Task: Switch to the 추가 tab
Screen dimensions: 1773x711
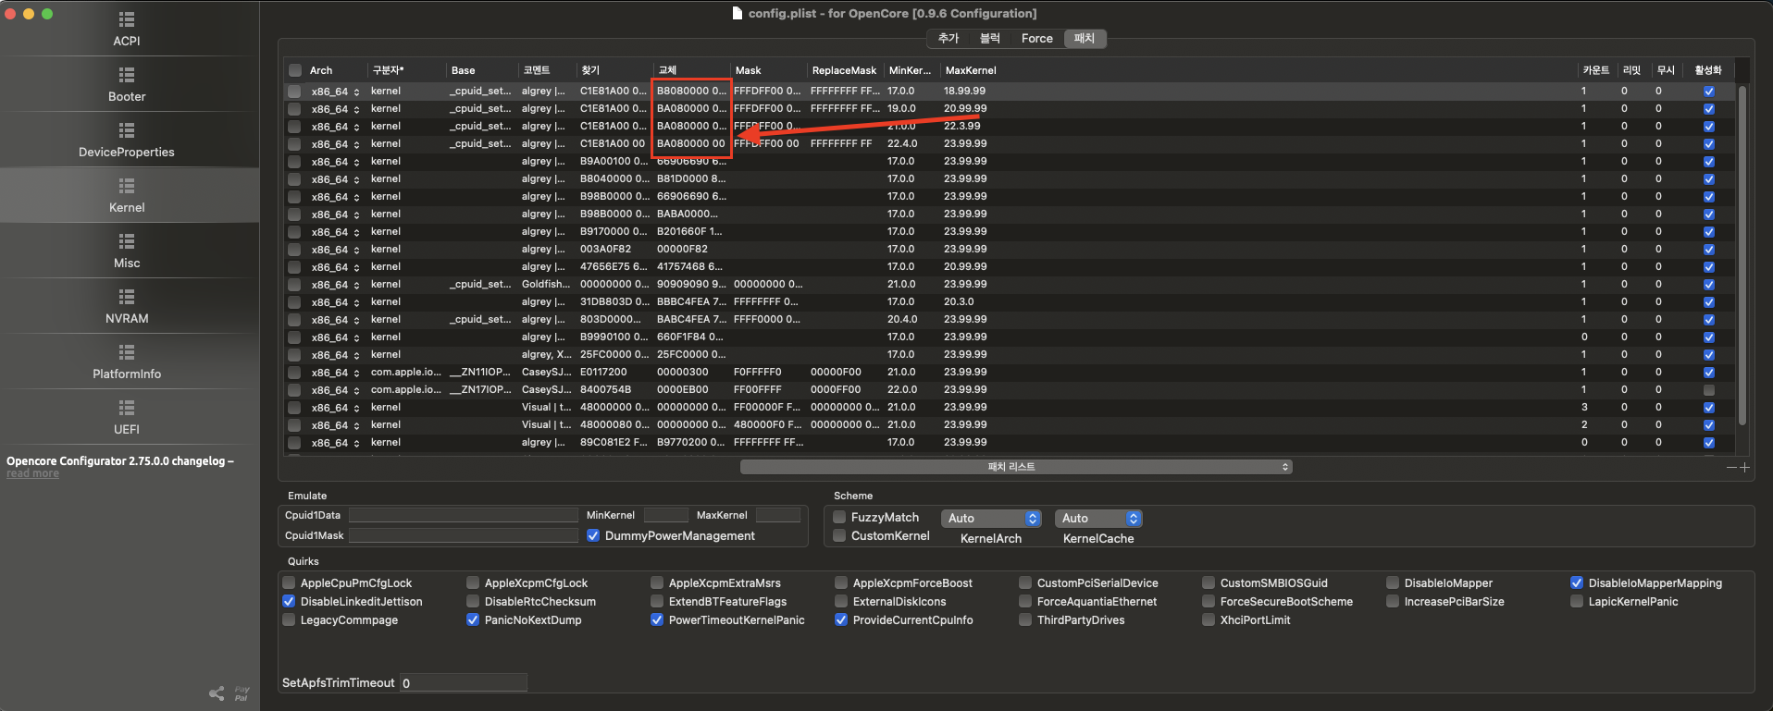Action: [948, 38]
